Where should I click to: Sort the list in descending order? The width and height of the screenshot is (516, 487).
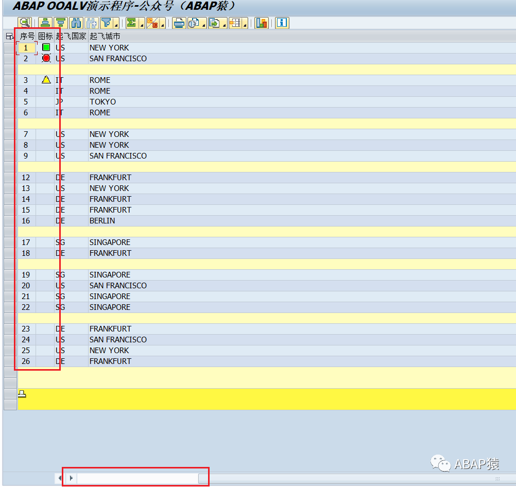[x=61, y=23]
